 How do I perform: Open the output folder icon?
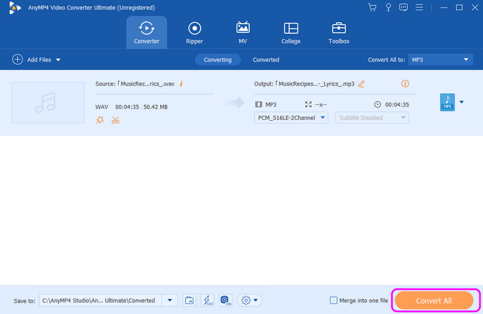[189, 300]
